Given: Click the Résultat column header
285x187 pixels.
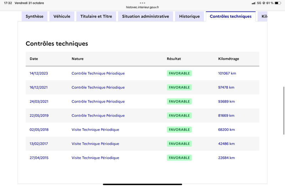Looking at the screenshot, I should pos(174,59).
